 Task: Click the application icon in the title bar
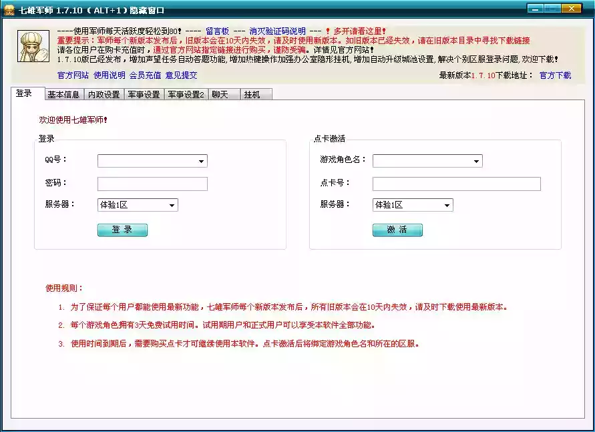(x=9, y=9)
